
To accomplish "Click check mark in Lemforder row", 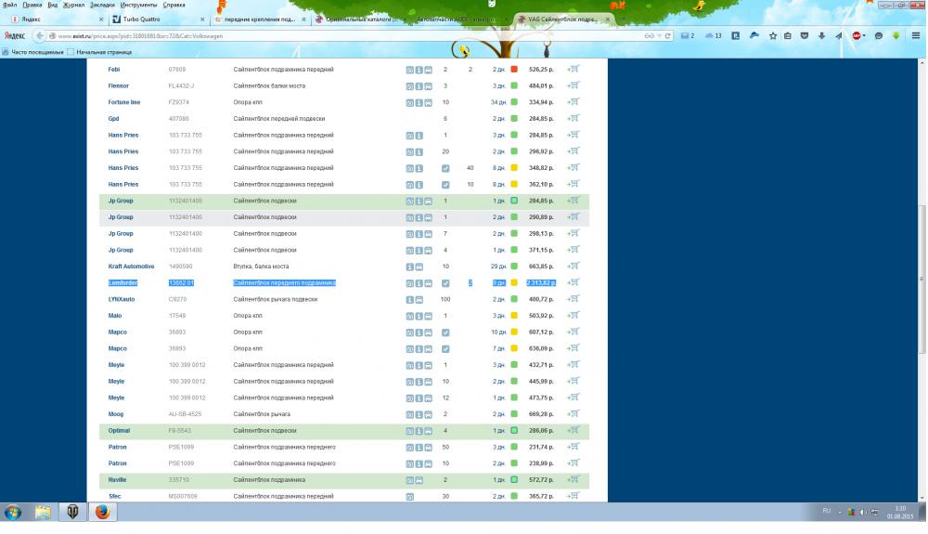I will point(445,283).
